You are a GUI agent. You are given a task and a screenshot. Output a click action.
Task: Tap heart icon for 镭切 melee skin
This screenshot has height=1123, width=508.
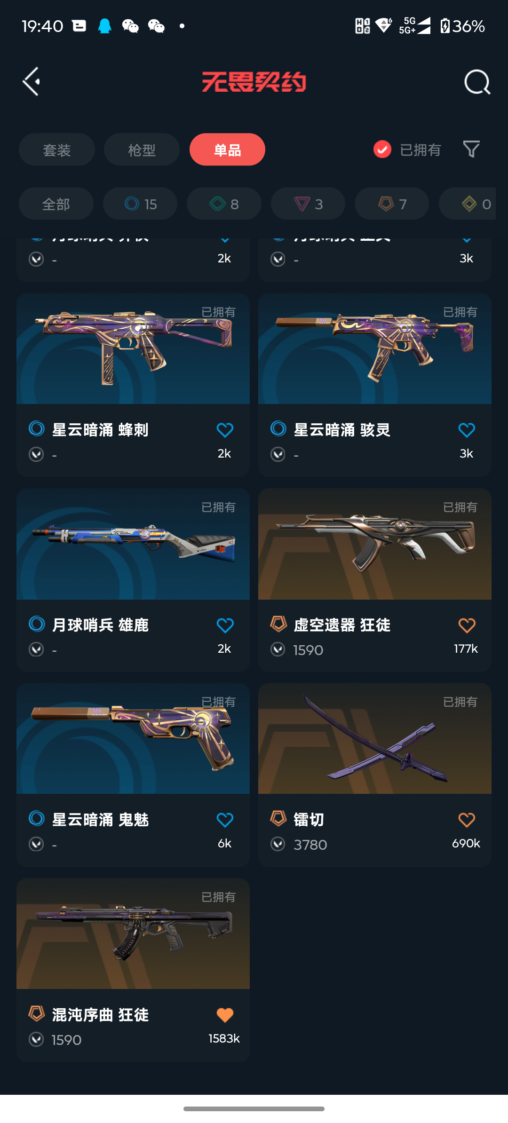(x=467, y=820)
